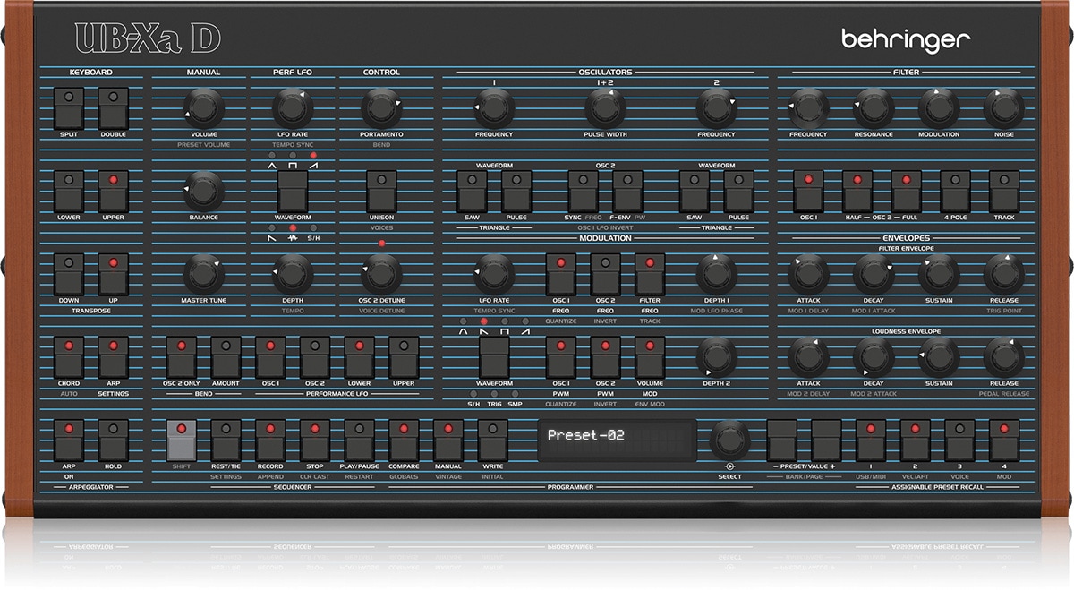1074x590 pixels.
Task: Click the SELECT encoder knob
Action: 730,440
